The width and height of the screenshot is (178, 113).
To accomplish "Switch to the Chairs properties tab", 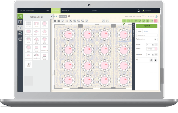I will click(x=146, y=31).
